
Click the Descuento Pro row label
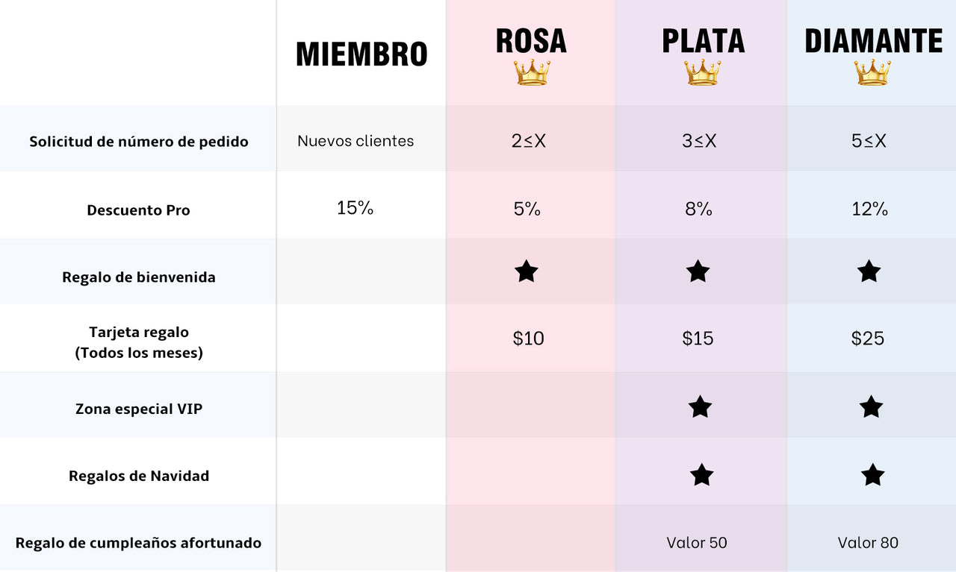pos(139,210)
